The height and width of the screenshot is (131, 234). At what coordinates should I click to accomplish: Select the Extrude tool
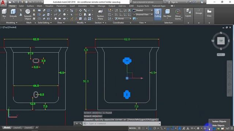13,13
